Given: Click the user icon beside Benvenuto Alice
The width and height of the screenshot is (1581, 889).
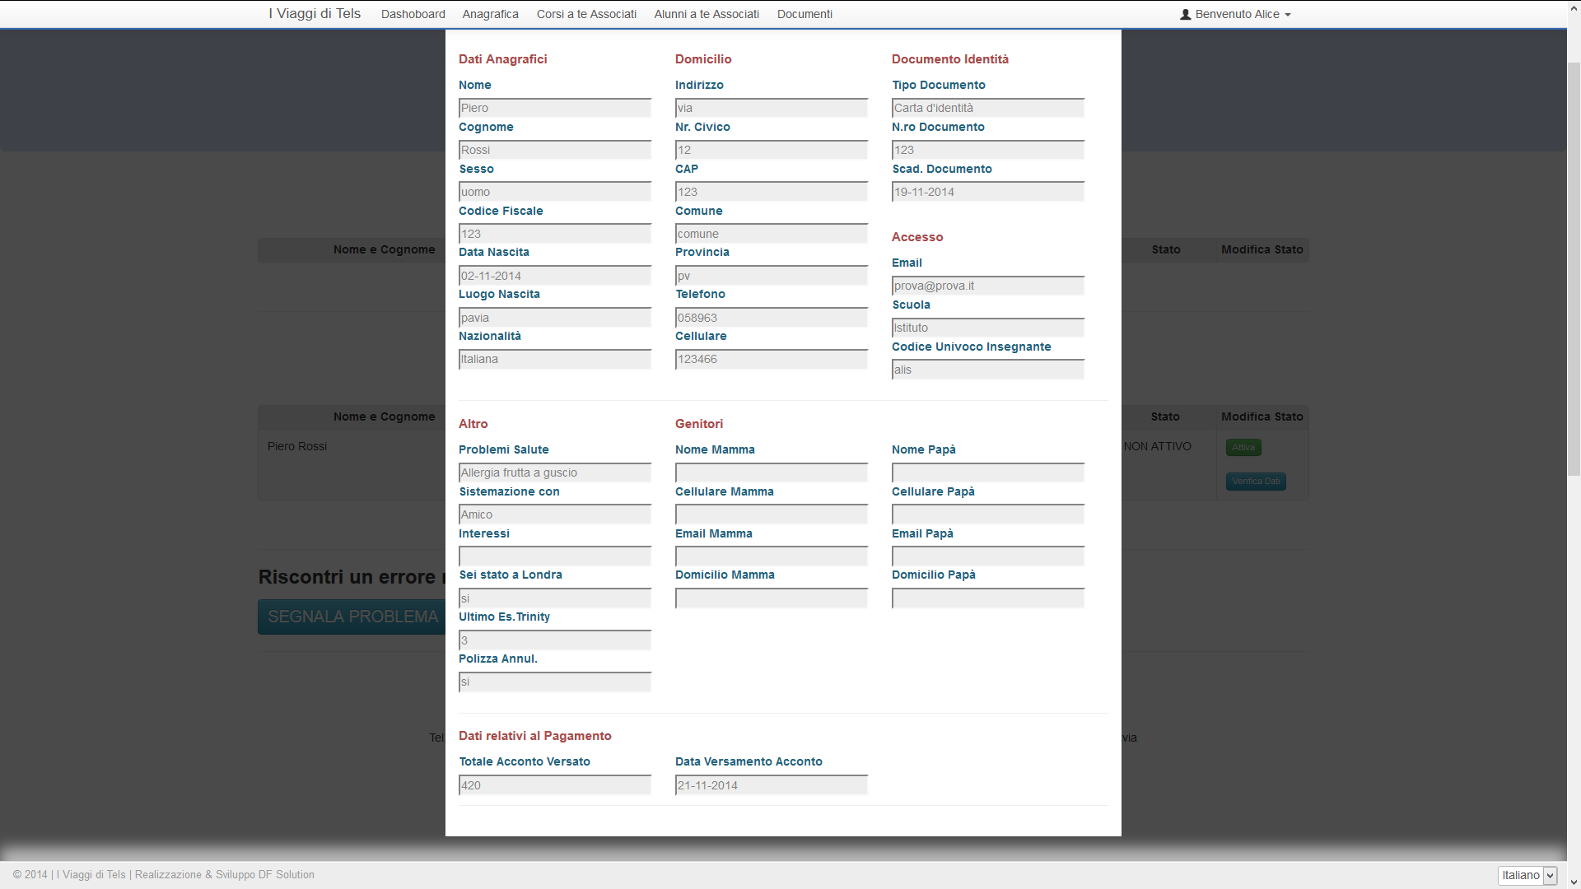Looking at the screenshot, I should pyautogui.click(x=1185, y=14).
